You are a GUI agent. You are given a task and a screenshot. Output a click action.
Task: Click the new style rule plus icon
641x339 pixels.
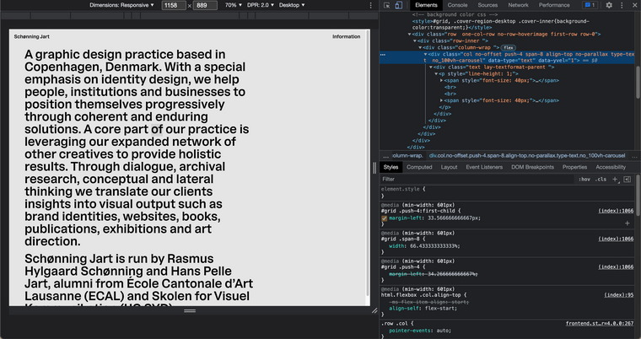point(616,180)
